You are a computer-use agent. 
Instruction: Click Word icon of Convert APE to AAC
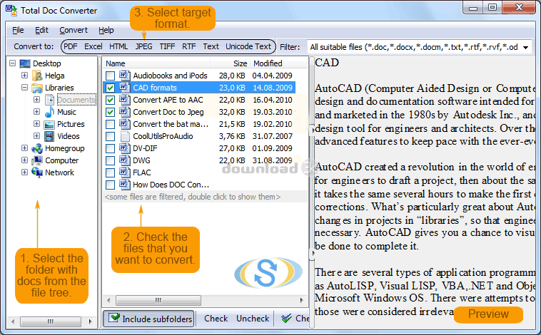(125, 100)
